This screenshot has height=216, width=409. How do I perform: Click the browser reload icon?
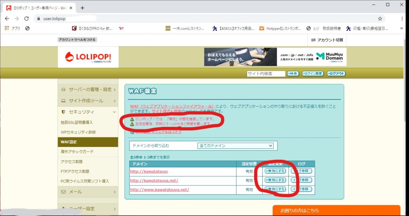coord(26,18)
